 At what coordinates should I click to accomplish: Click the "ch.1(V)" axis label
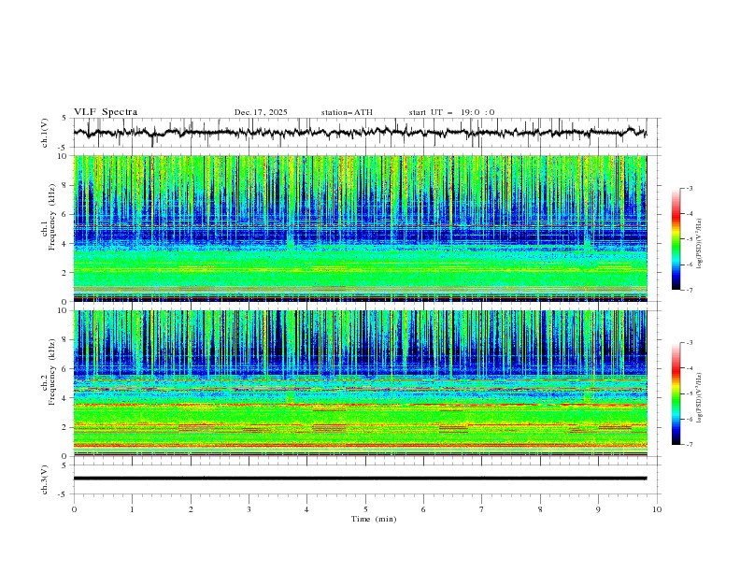(45, 133)
